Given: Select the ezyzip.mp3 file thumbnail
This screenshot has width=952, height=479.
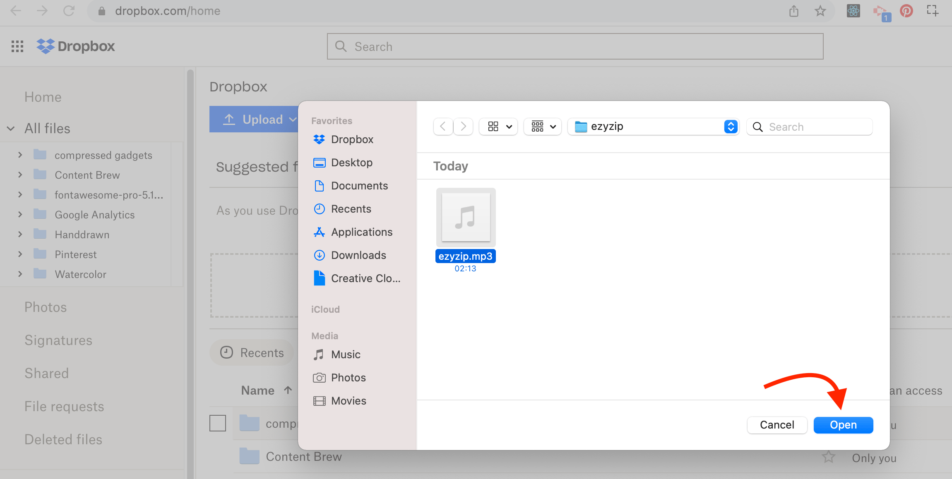Looking at the screenshot, I should tap(466, 218).
